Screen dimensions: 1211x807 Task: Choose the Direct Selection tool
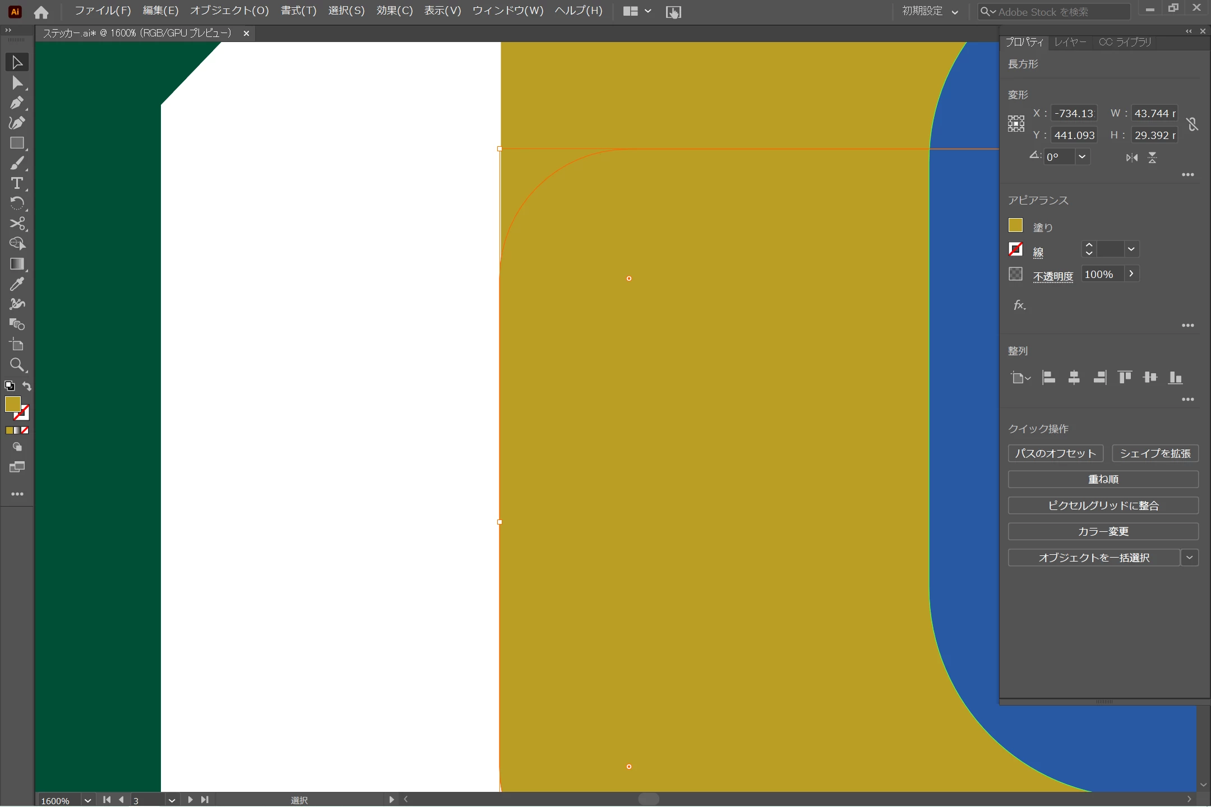[x=16, y=83]
